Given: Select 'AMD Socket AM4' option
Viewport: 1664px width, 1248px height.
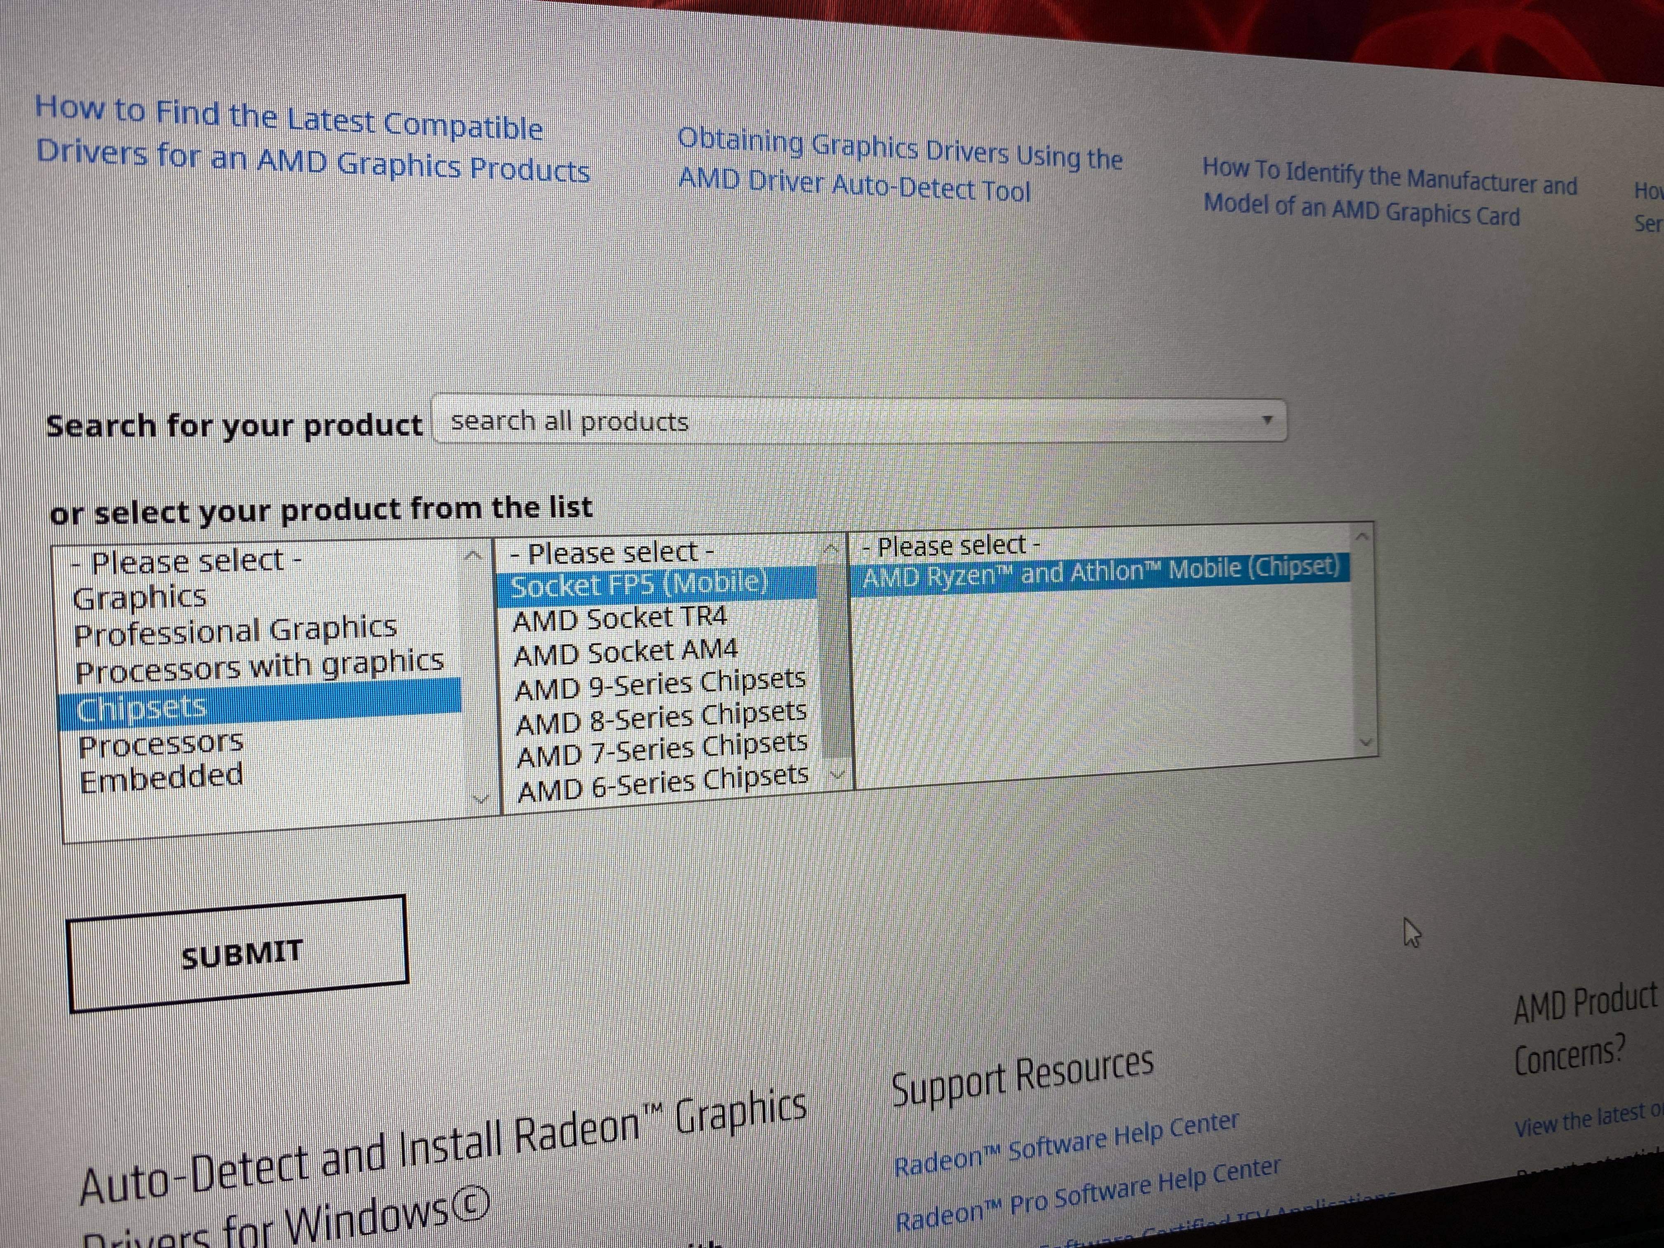Looking at the screenshot, I should (x=626, y=652).
